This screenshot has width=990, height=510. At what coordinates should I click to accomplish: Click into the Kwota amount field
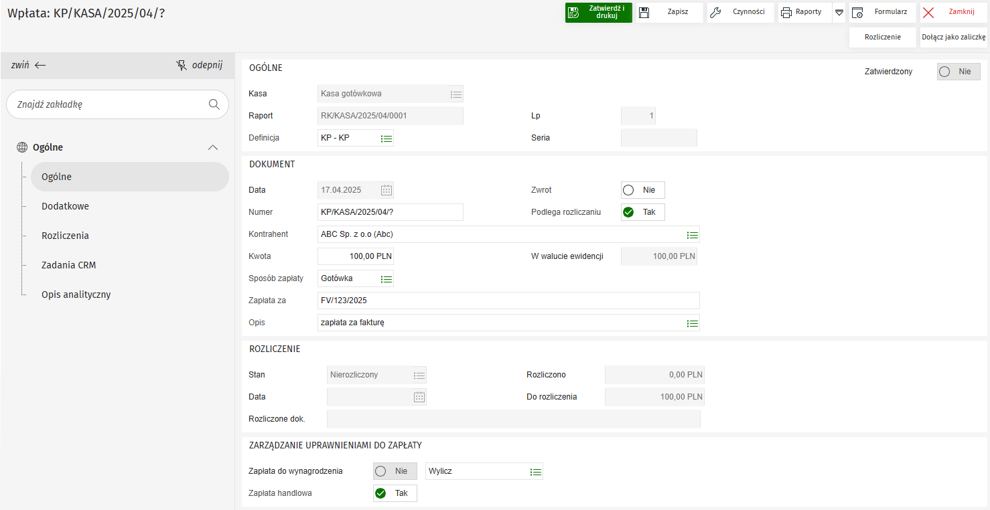click(x=355, y=256)
